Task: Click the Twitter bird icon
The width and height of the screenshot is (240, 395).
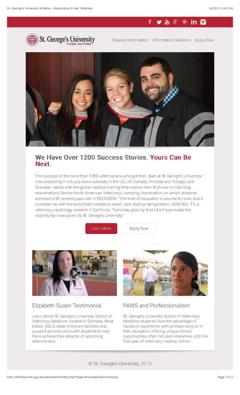Action: (x=159, y=22)
